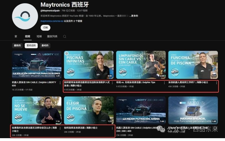Switch to the 家 home tab
This screenshot has height=141, width=225.
16,36
